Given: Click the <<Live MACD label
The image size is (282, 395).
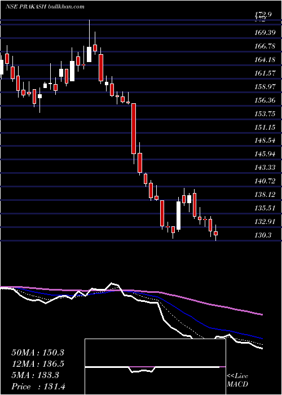Looking at the screenshot, I should (237, 380).
